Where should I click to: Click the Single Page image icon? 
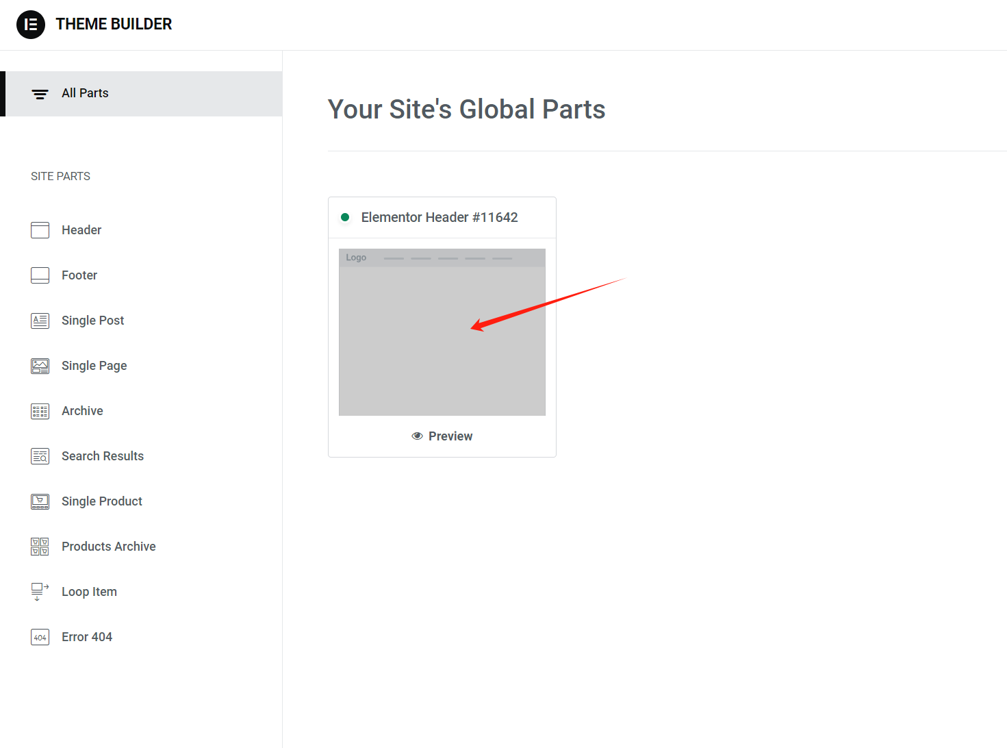tap(40, 365)
